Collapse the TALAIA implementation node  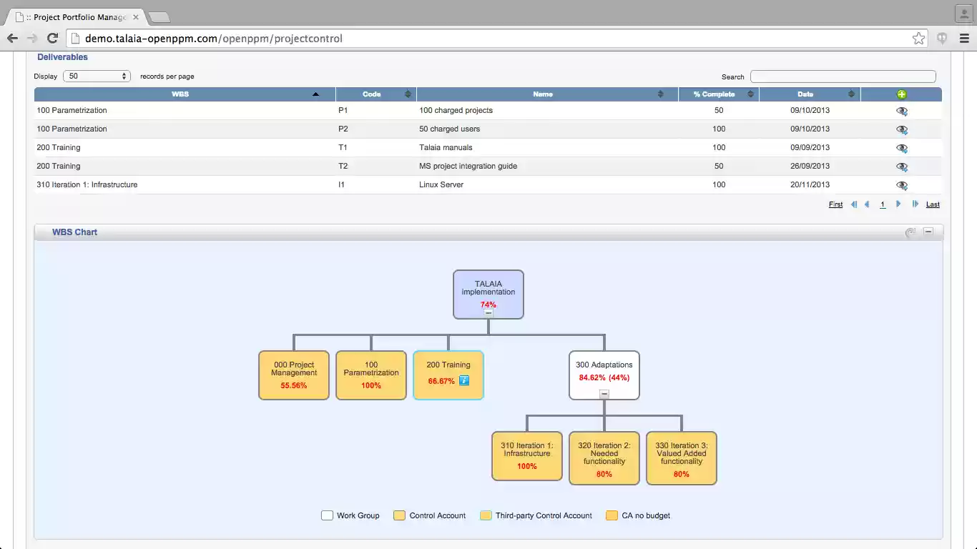[x=488, y=313]
